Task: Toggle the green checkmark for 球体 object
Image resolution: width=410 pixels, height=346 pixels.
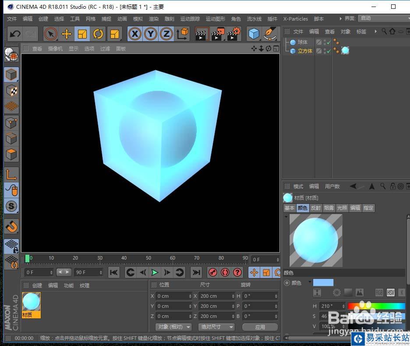Action: [x=329, y=43]
